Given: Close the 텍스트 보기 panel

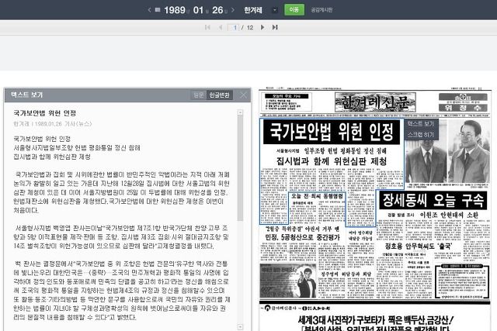Looking at the screenshot, I should (x=243, y=95).
